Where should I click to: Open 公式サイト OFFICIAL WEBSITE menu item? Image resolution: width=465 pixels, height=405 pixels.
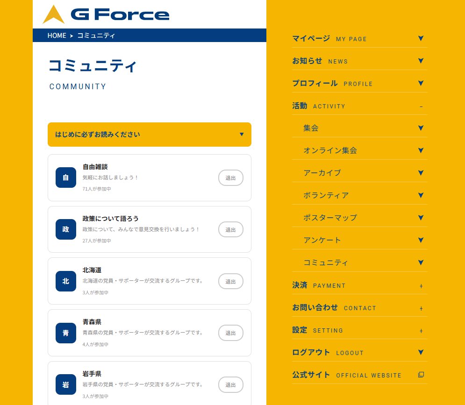click(x=360, y=375)
